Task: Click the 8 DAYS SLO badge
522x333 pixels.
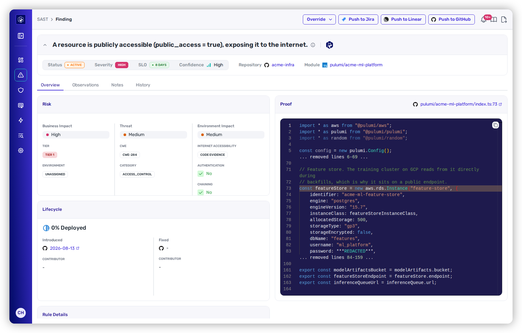Action: pyautogui.click(x=159, y=65)
